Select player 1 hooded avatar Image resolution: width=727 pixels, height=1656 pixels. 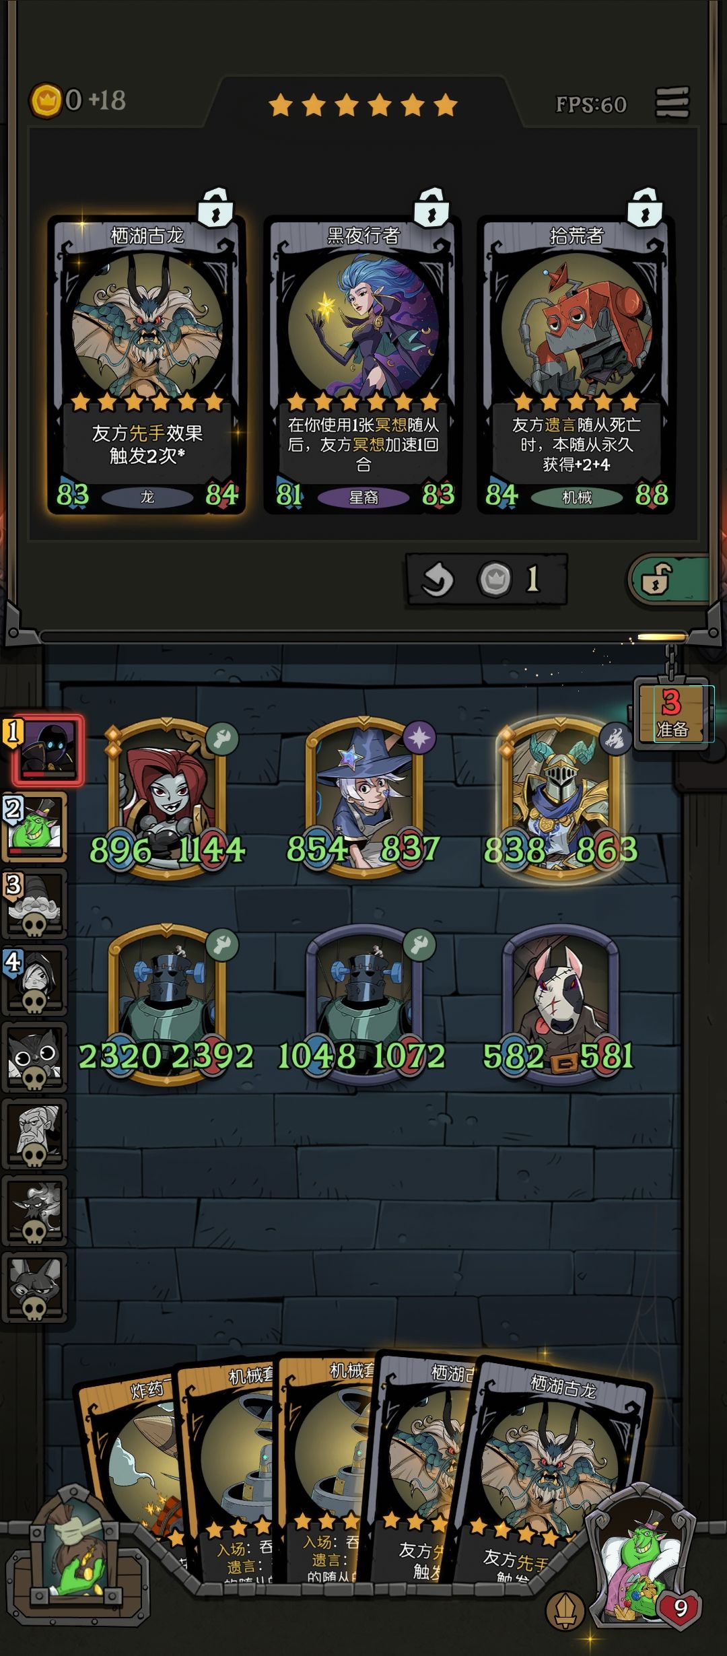(46, 751)
